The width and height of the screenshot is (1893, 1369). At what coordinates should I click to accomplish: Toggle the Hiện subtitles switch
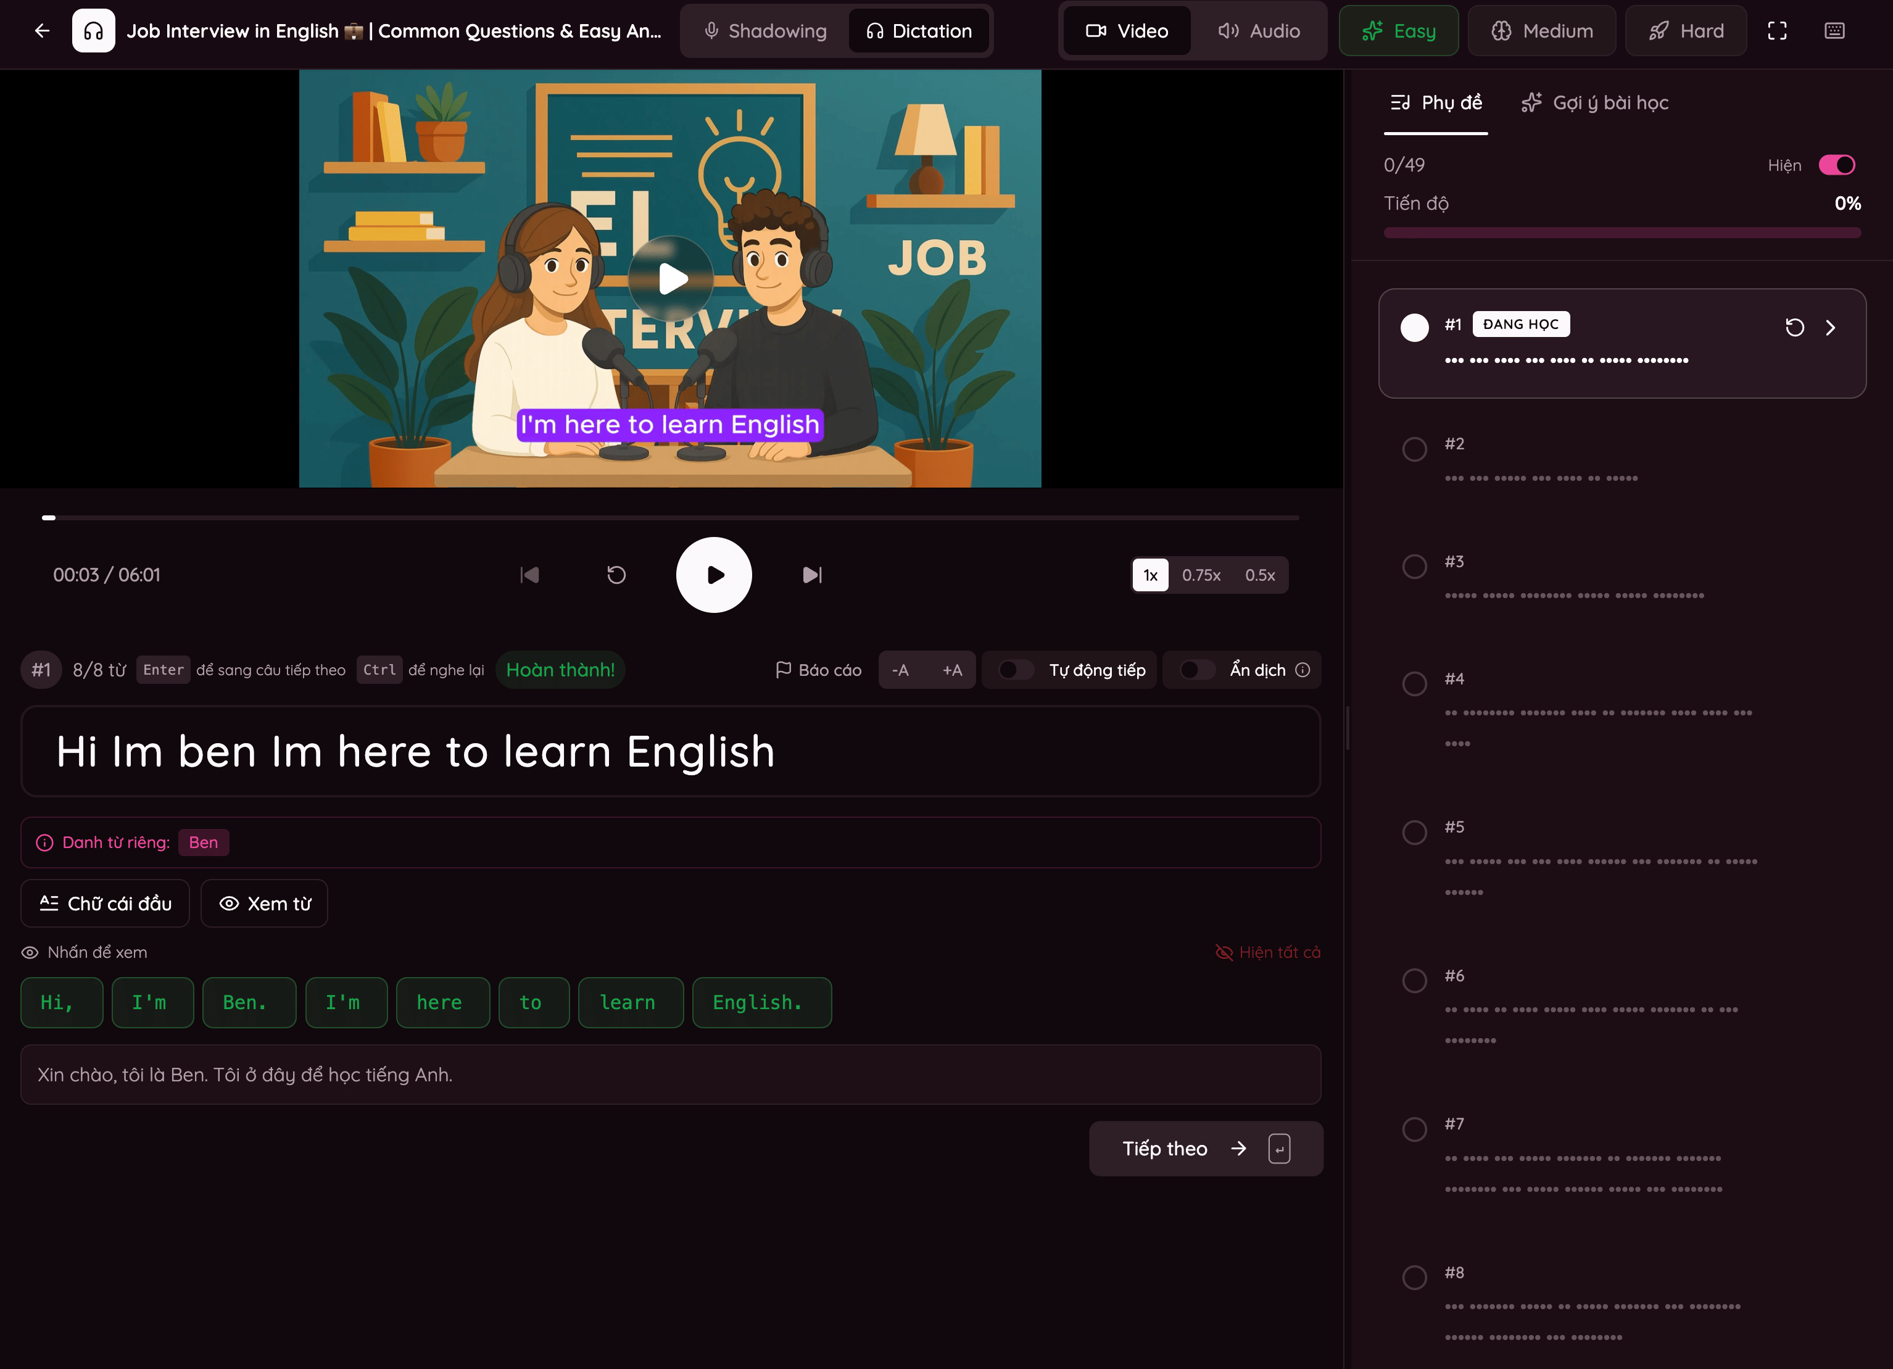click(x=1837, y=165)
